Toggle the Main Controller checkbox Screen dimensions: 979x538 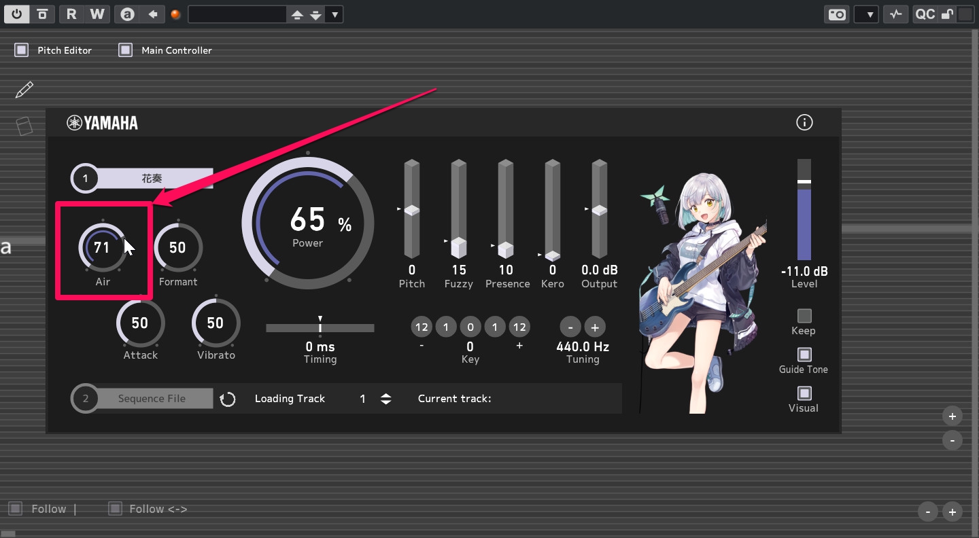(125, 50)
